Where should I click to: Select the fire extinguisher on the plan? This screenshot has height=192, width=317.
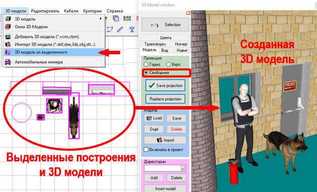[x=41, y=117]
